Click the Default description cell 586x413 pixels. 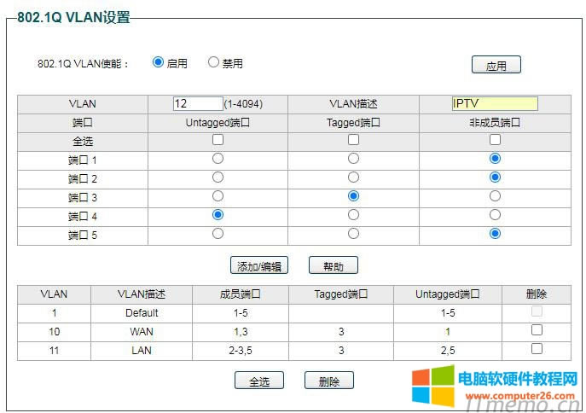[x=142, y=313]
